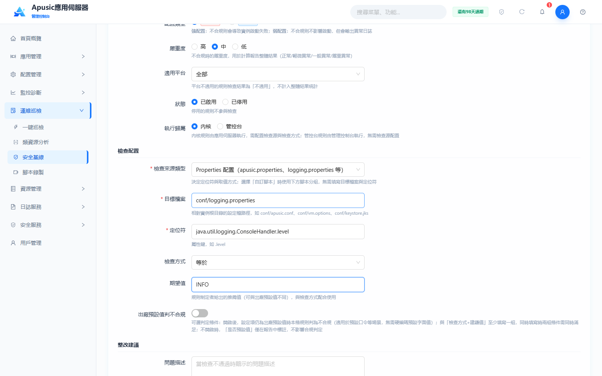This screenshot has width=602, height=376.
Task: Click the 還有98天過期 license badge
Action: [x=470, y=12]
